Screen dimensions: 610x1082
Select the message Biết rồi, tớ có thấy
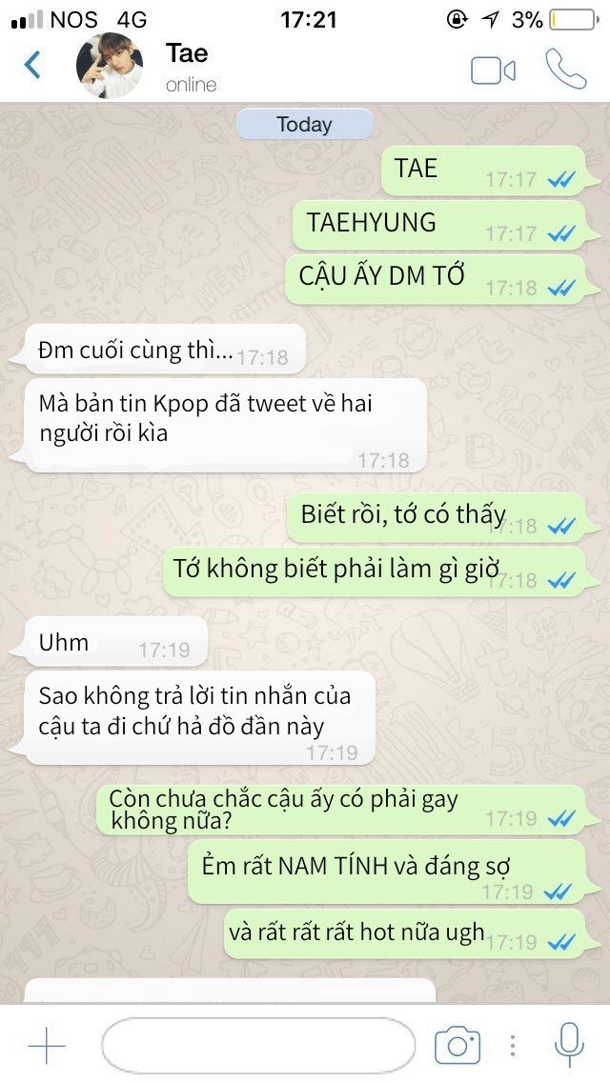click(437, 517)
